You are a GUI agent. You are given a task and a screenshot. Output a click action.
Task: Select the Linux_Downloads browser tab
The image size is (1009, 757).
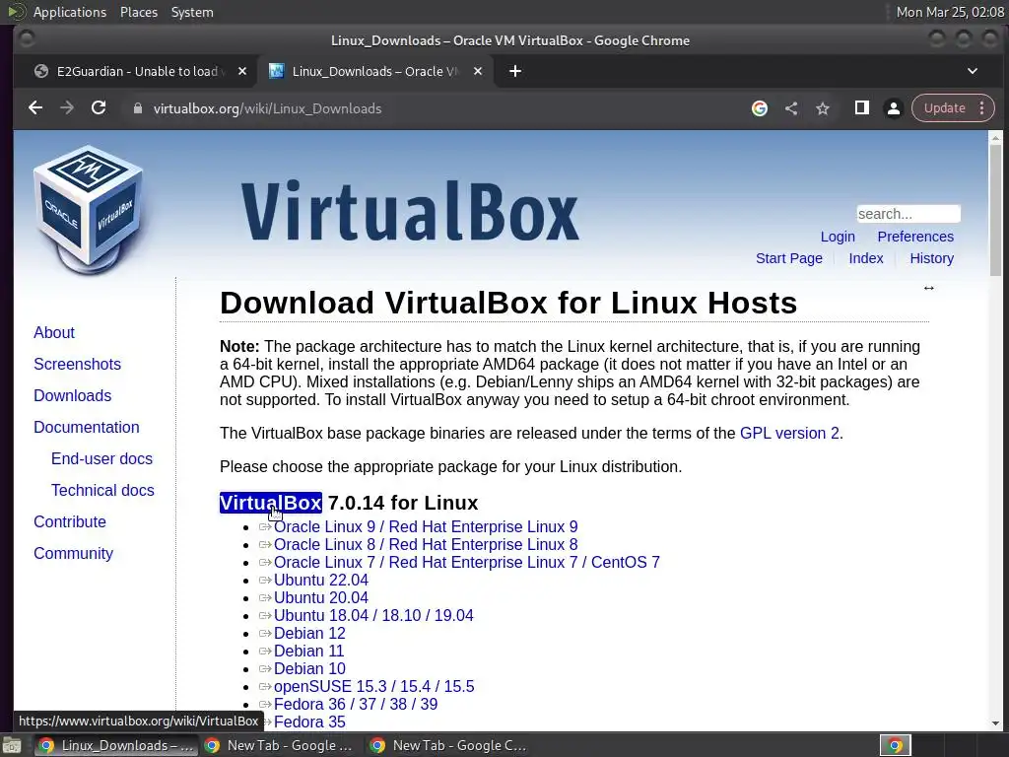(375, 71)
